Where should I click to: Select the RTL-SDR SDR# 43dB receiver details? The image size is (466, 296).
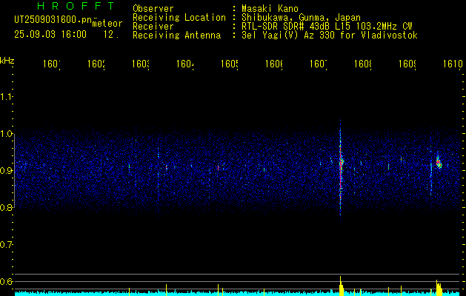pos(327,27)
